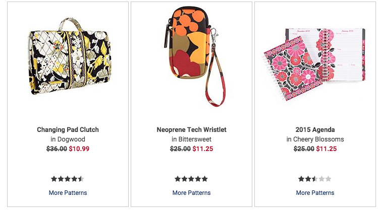The image size is (378, 210).
Task: Click the $11.25 price of the Wristlet
Action: point(203,149)
